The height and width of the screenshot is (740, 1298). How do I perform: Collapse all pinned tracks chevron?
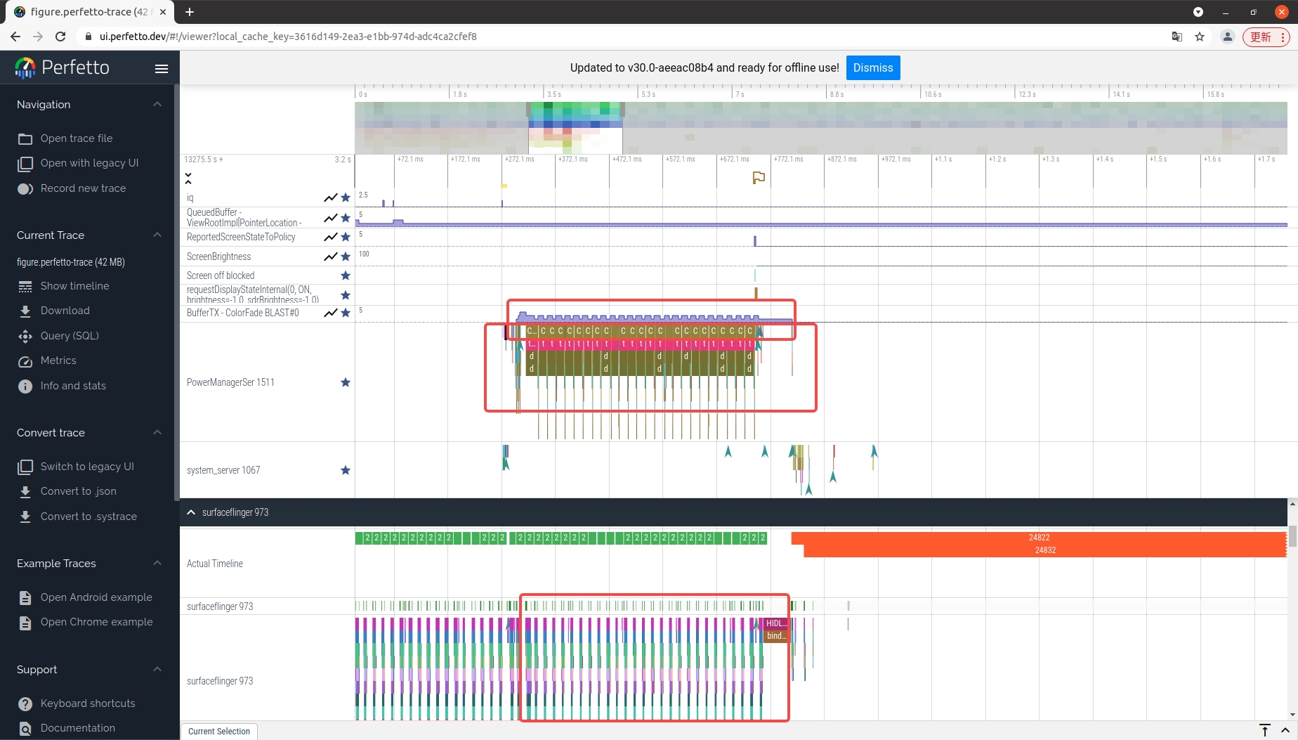tap(188, 178)
